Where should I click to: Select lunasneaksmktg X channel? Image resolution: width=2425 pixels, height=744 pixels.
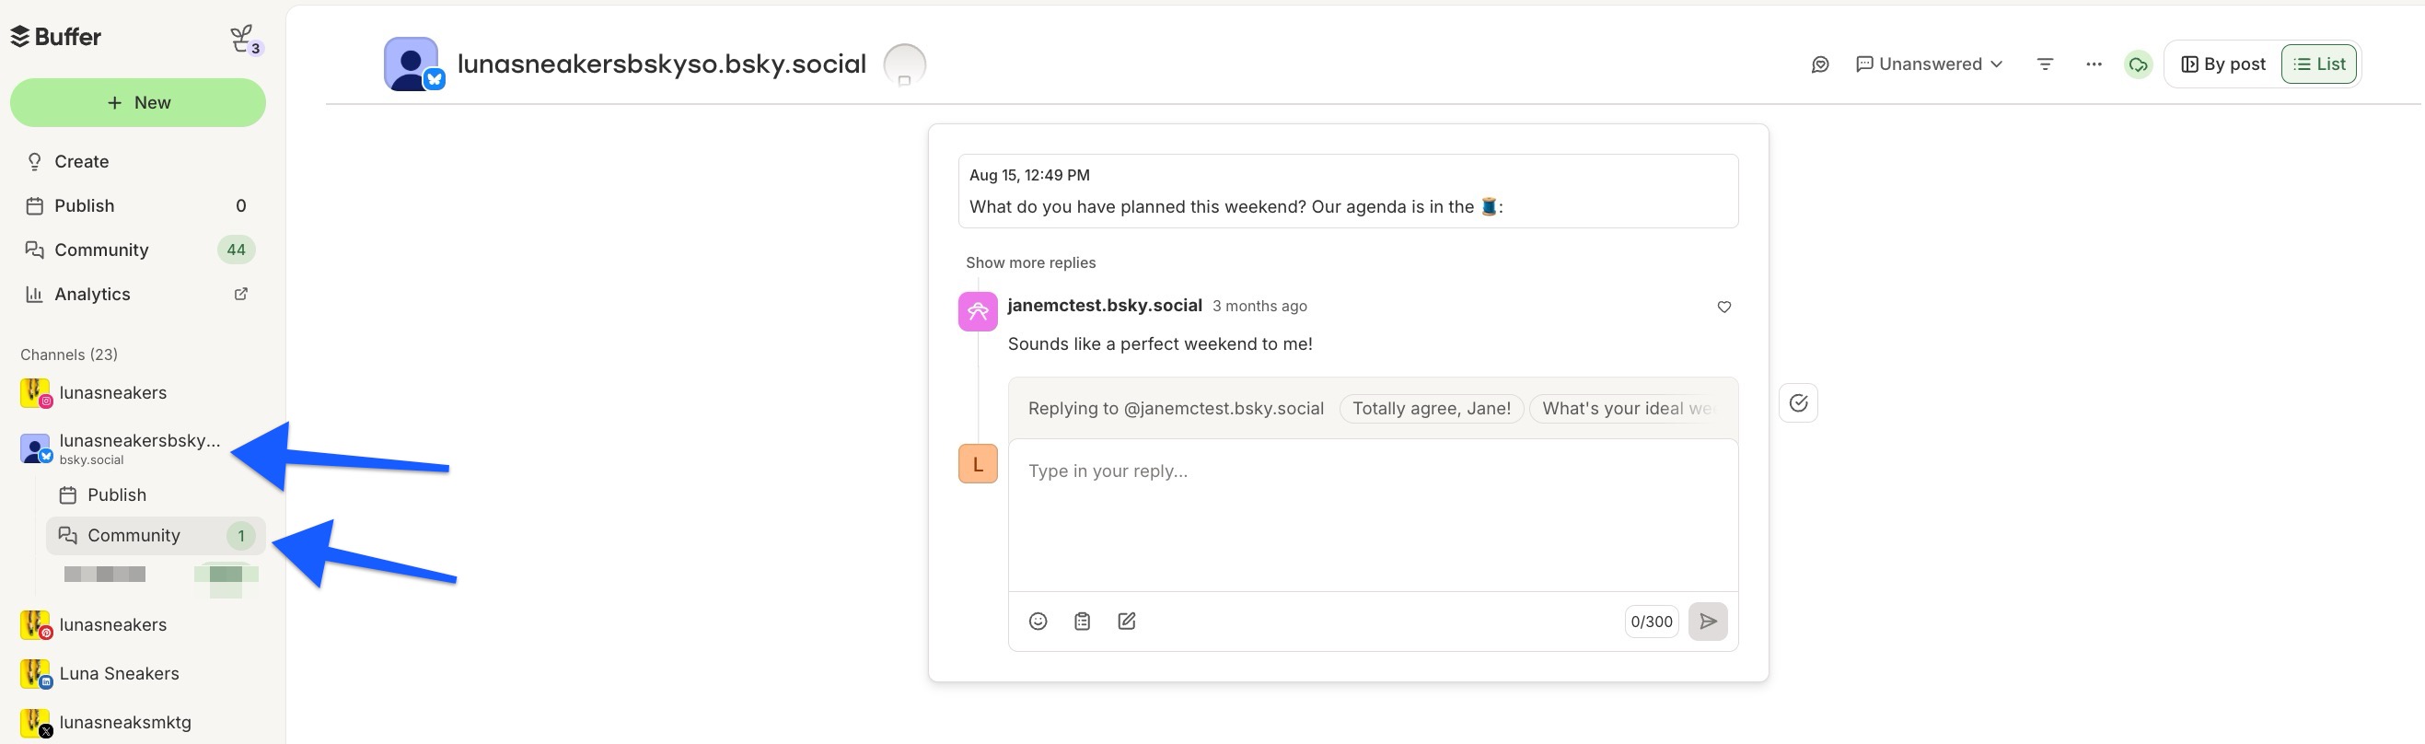click(137, 723)
